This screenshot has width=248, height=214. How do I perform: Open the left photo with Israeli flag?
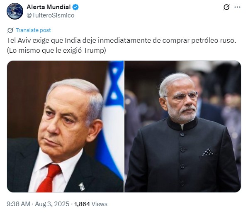pos(66,126)
